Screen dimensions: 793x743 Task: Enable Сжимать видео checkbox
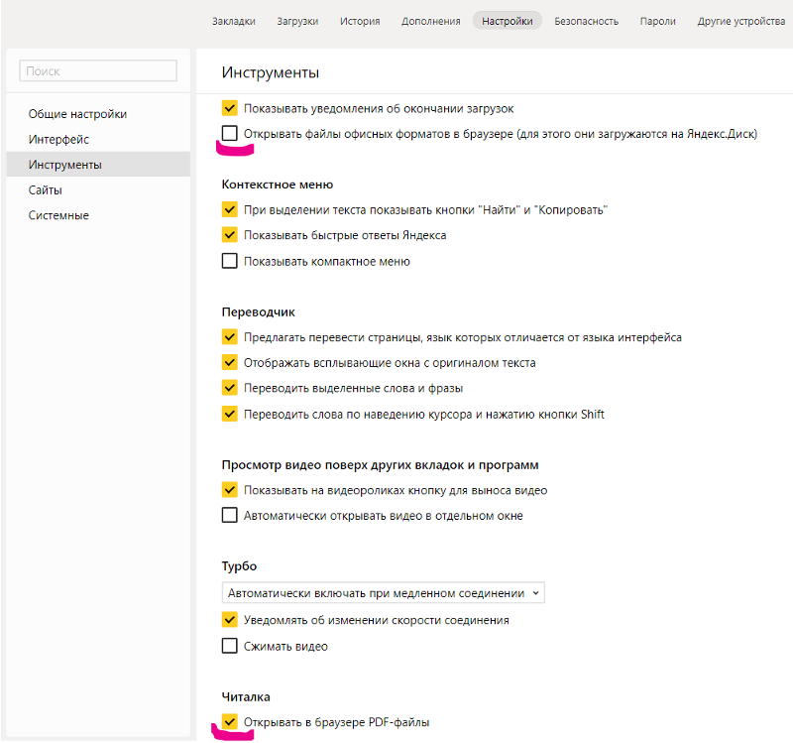click(x=230, y=646)
